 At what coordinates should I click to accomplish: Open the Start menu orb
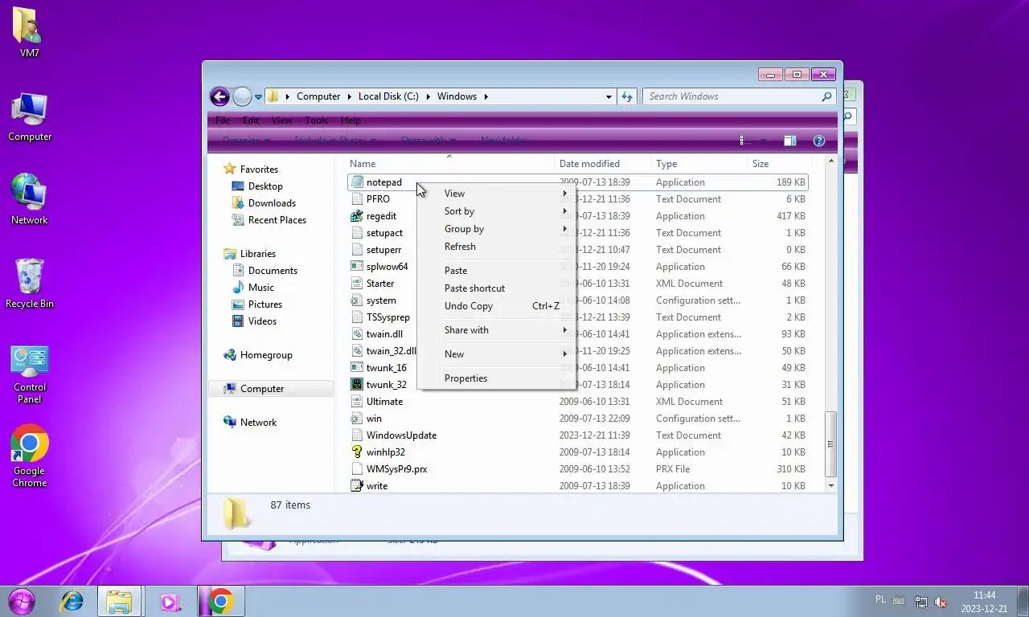22,601
